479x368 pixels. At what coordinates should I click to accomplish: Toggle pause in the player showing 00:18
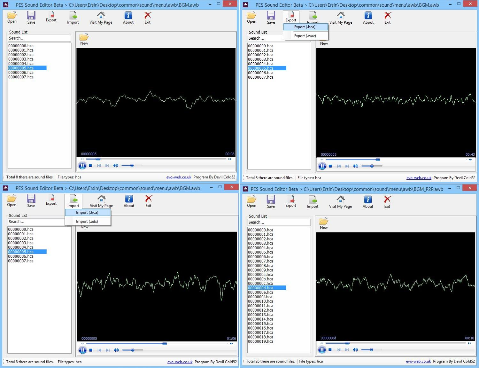322,350
